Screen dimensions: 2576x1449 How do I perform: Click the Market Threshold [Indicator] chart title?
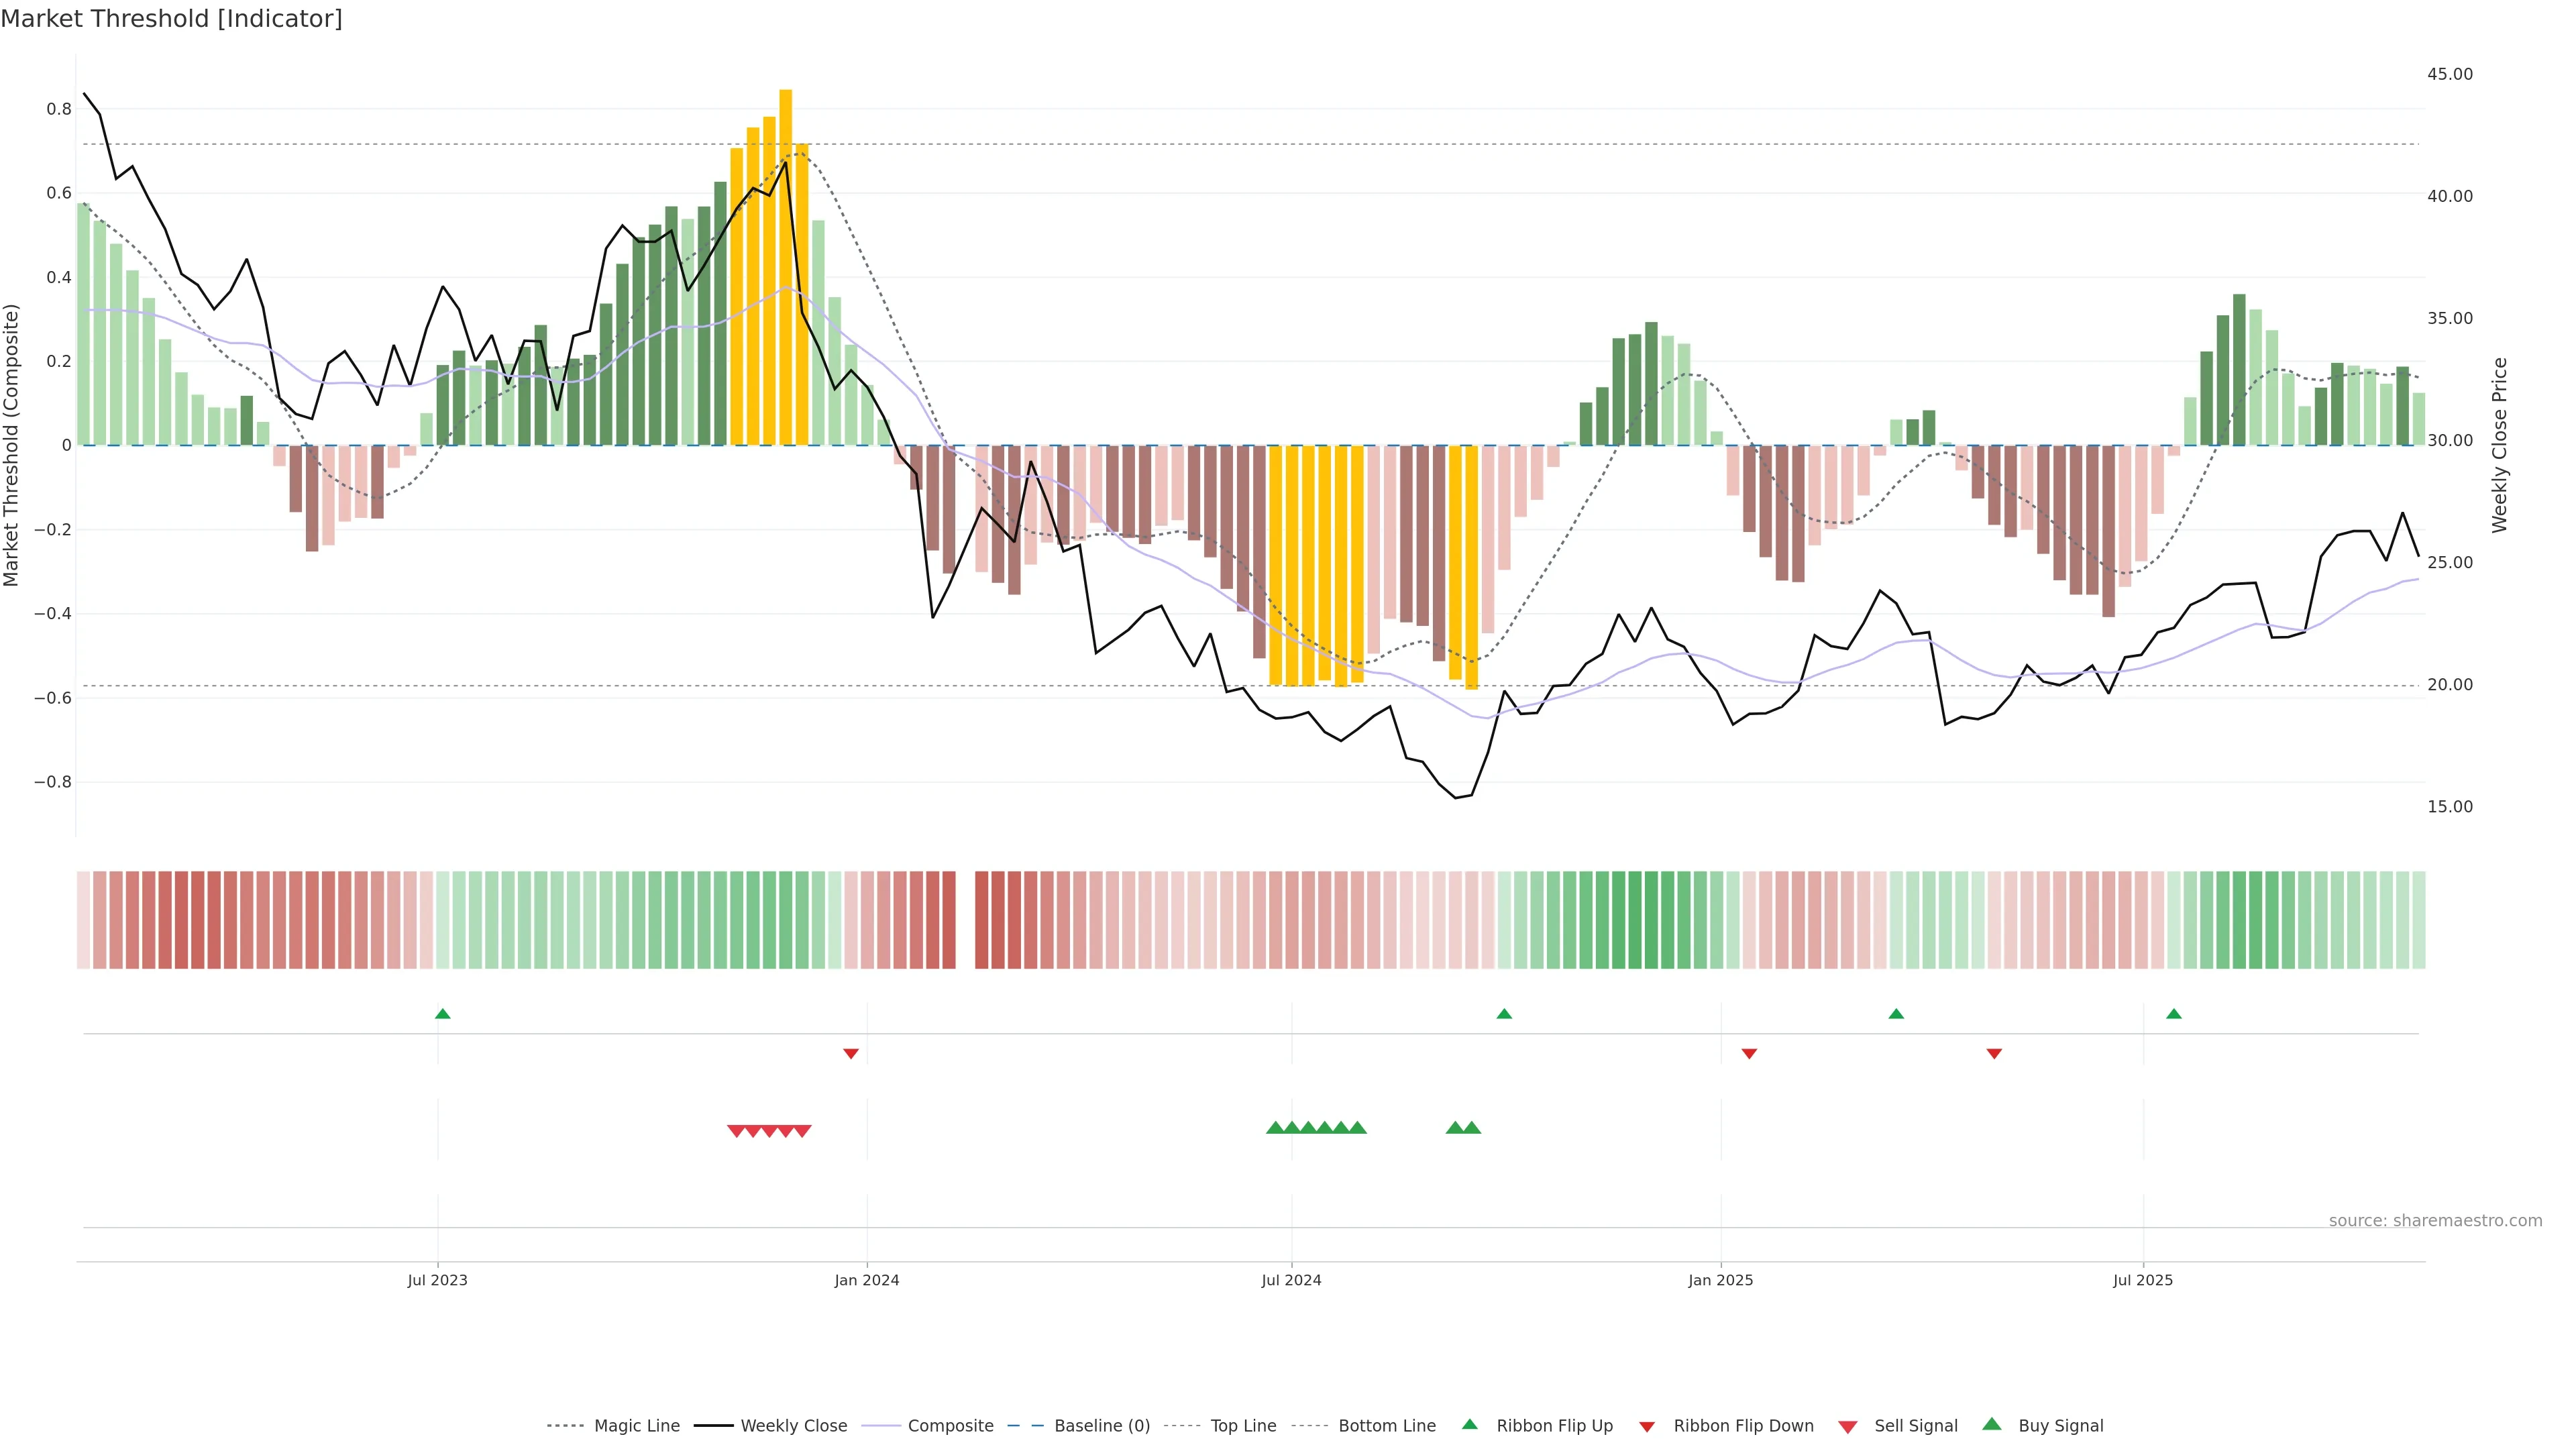(171, 18)
